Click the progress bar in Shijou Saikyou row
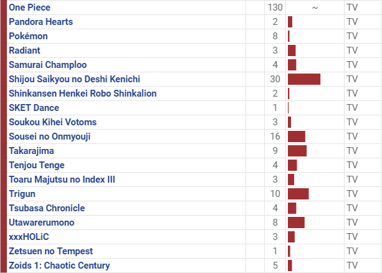The image size is (382, 273). (304, 79)
